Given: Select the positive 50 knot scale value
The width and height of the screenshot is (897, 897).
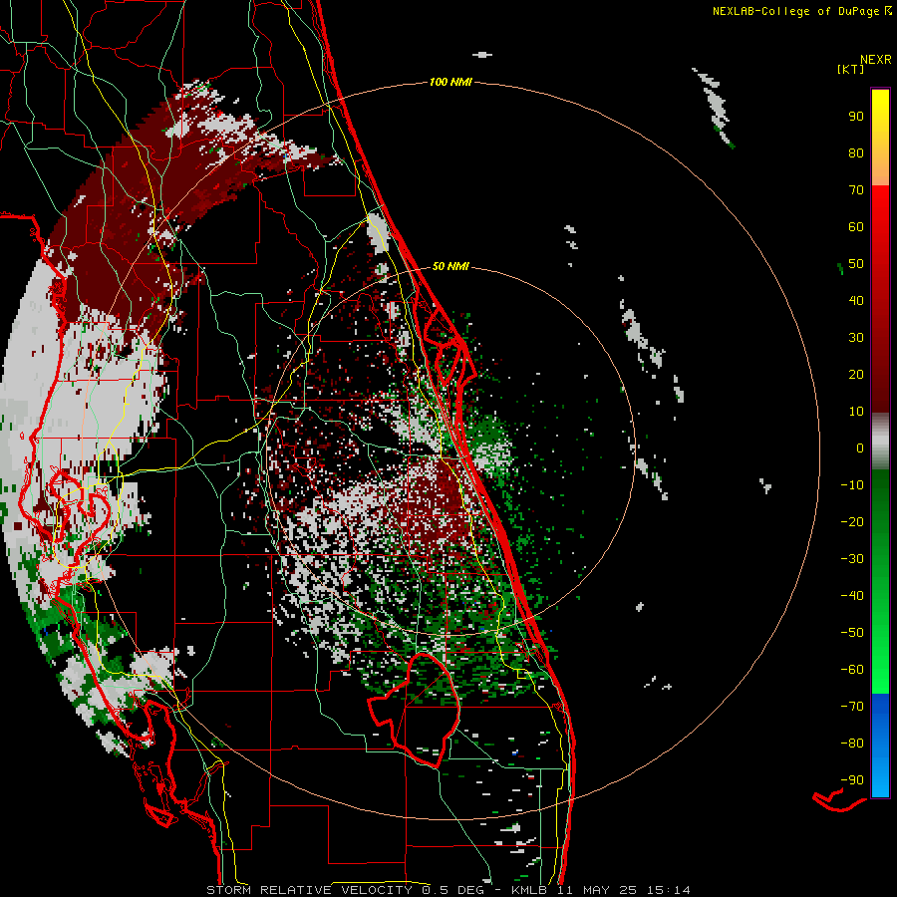Looking at the screenshot, I should [856, 264].
